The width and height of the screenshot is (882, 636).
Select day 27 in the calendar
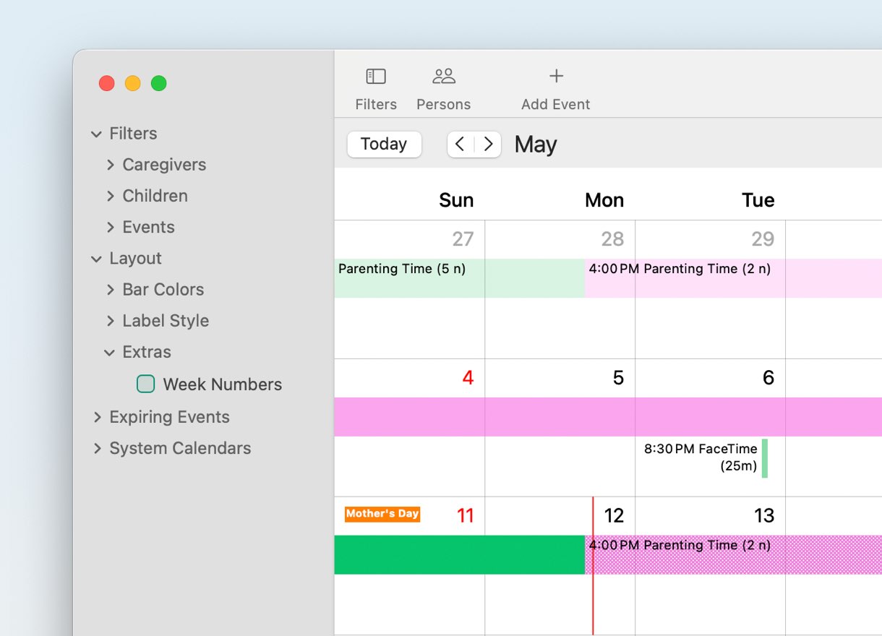click(x=463, y=239)
